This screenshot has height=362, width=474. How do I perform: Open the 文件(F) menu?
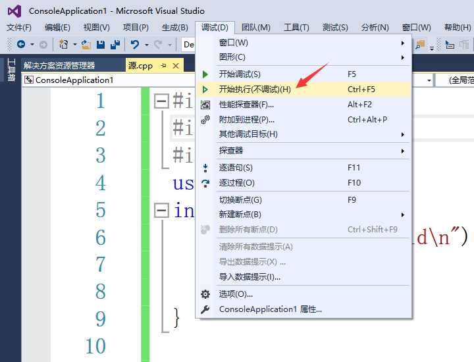[19, 28]
